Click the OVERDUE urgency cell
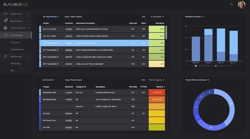This screenshot has width=250, height=139. tap(157, 92)
